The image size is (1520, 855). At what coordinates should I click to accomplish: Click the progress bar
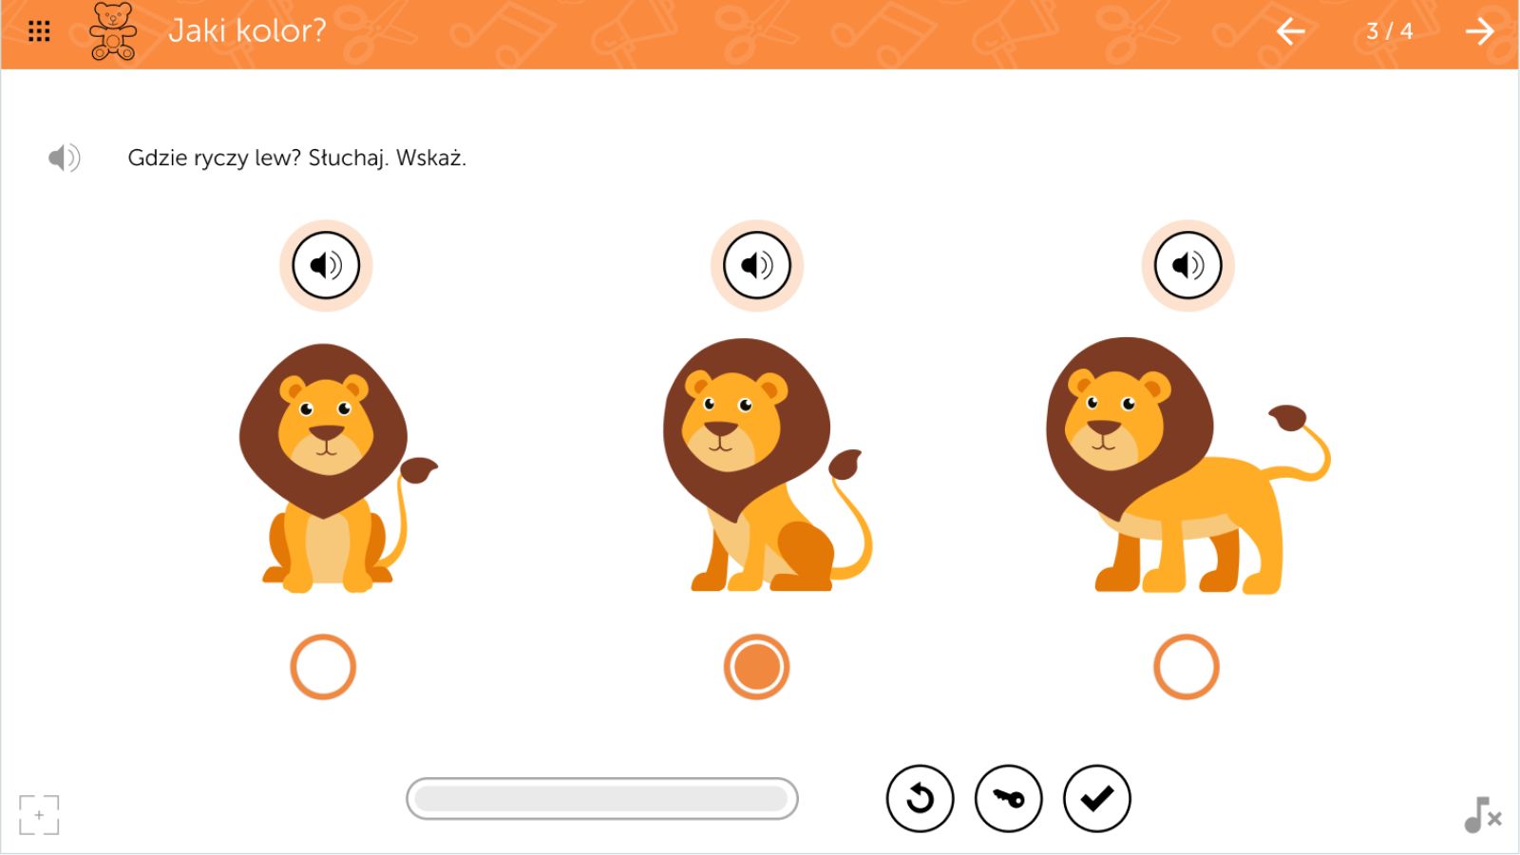(x=602, y=799)
